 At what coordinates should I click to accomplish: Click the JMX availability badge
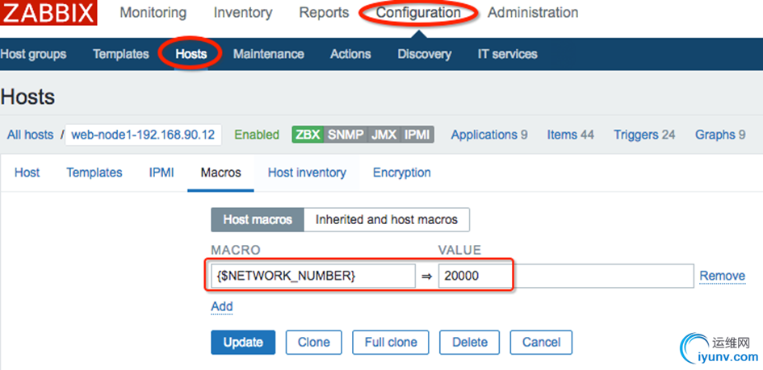point(384,135)
